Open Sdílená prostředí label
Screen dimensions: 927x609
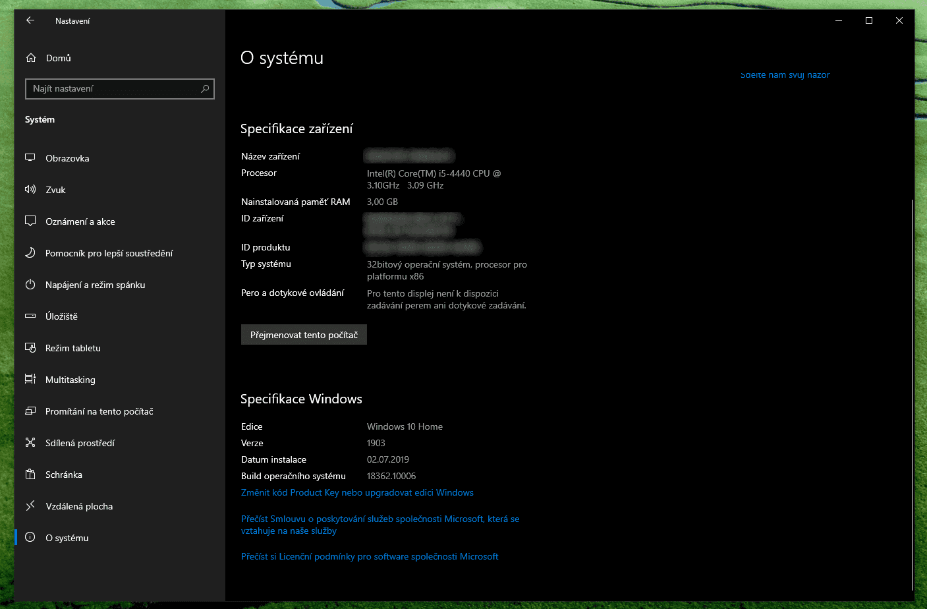point(80,443)
